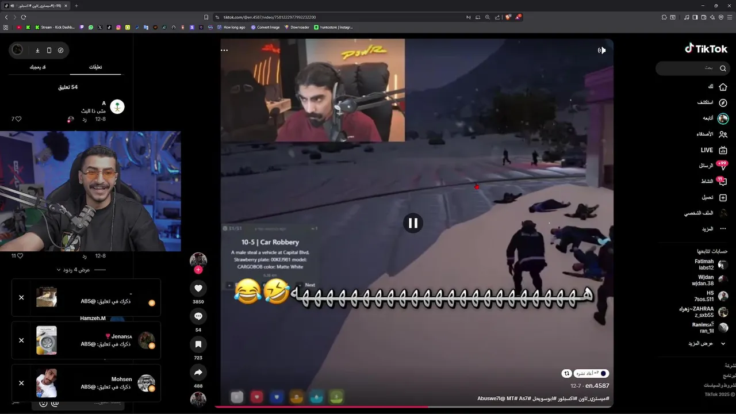
Task: Open the Upload plus icon
Action: (x=723, y=197)
